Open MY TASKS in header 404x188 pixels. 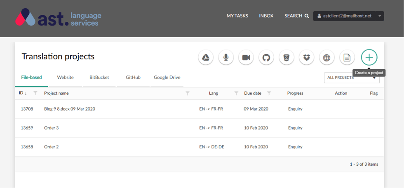tap(237, 16)
